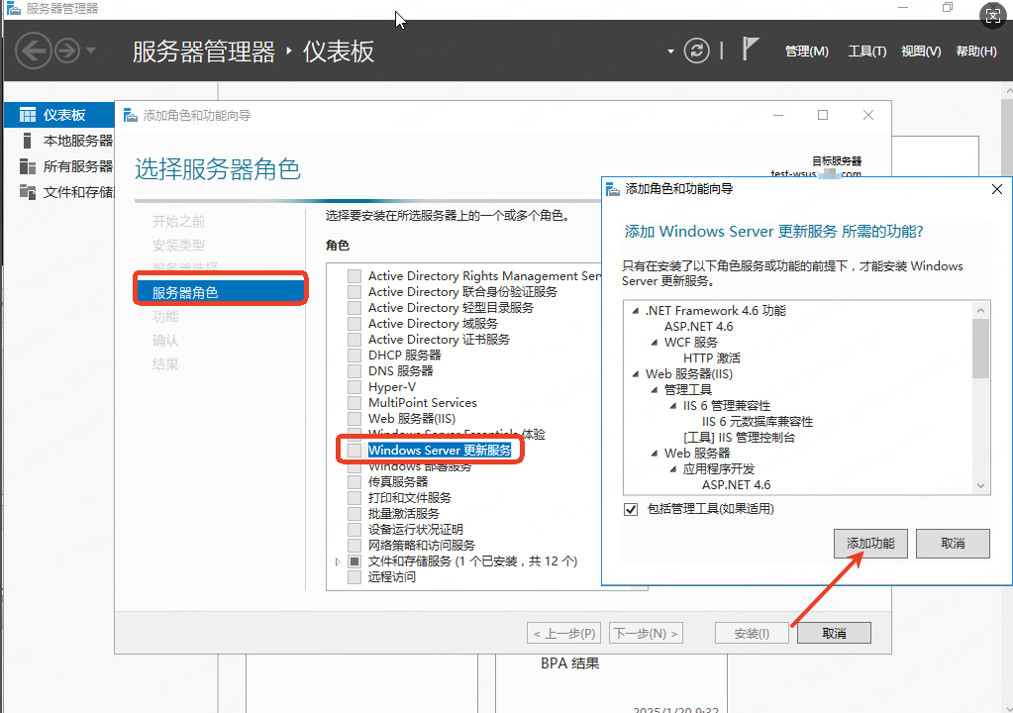
Task: Check Windows Server 更新服务 checkbox
Action: 355,451
